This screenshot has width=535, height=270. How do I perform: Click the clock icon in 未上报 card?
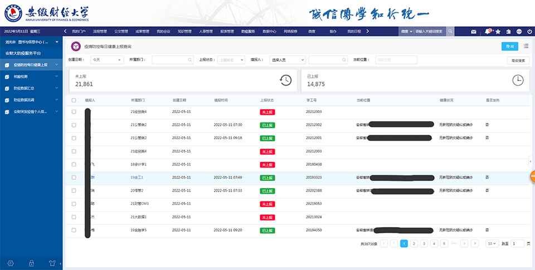point(285,80)
